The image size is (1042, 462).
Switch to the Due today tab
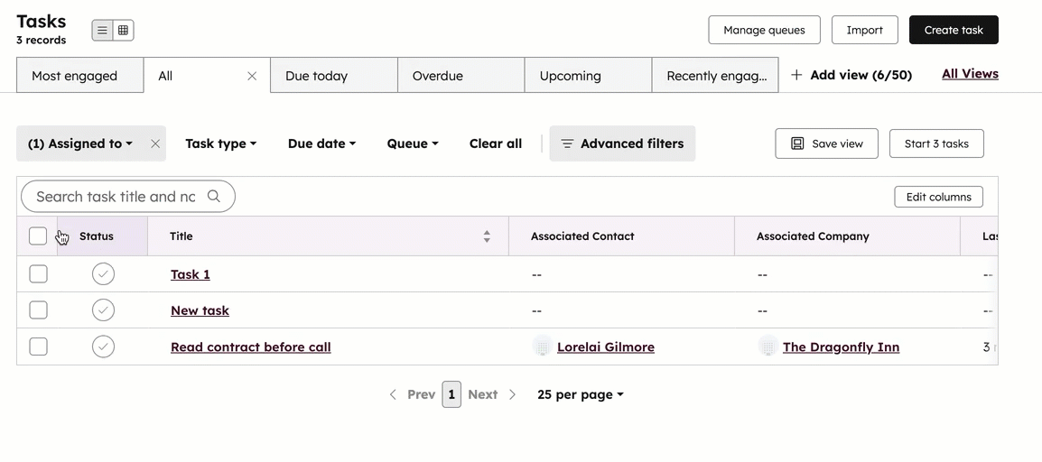(x=333, y=76)
